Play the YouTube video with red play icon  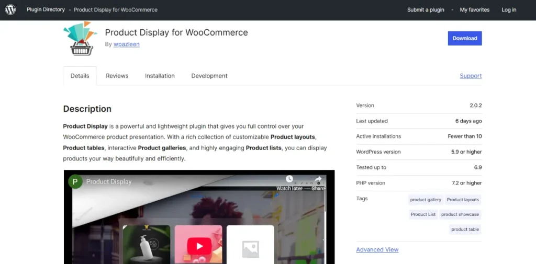coord(199,246)
